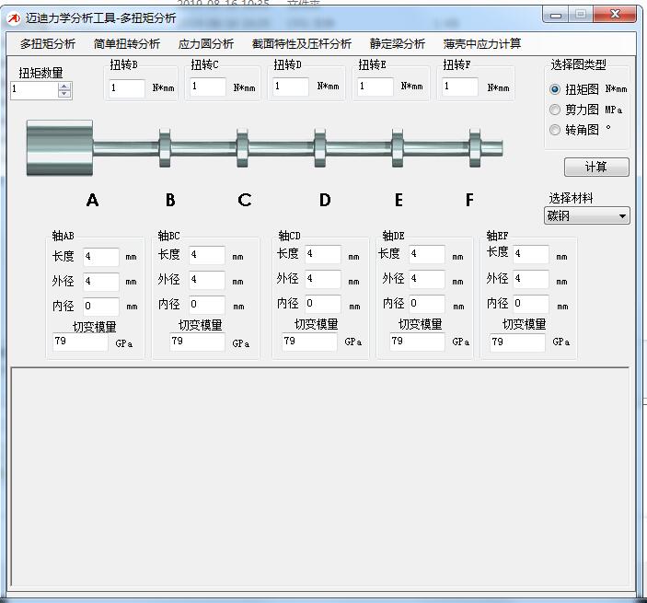Click the app logo icon in title bar
The height and width of the screenshot is (603, 647).
click(x=14, y=18)
